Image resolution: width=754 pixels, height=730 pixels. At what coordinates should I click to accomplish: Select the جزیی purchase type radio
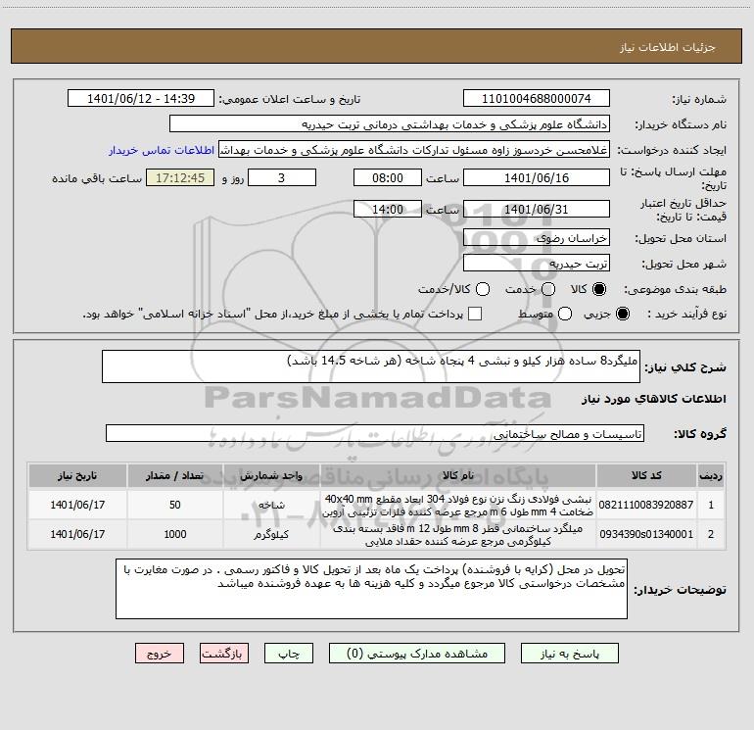pos(622,314)
